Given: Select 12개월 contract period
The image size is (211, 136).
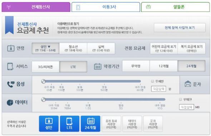Looking at the screenshot, I should tap(163, 66).
